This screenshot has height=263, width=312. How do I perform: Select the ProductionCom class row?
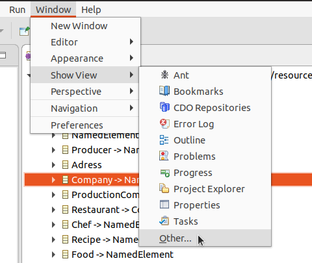point(105,195)
